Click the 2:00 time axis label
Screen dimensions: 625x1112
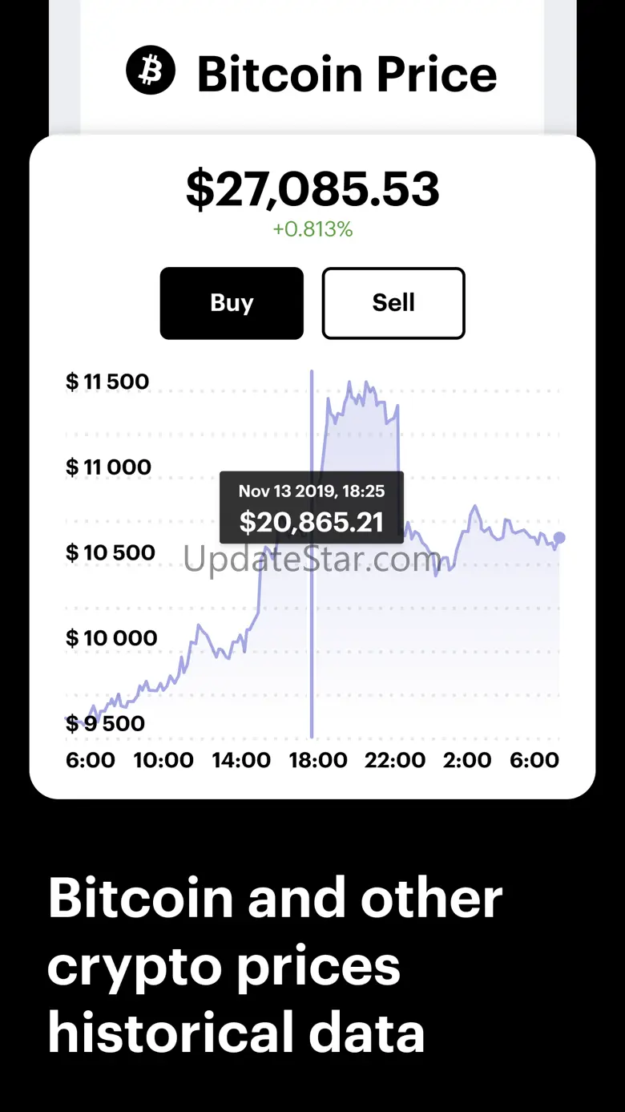[x=467, y=760]
